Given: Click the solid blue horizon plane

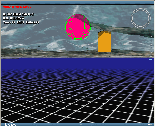Looking at the screenshot, I should 77,63.
